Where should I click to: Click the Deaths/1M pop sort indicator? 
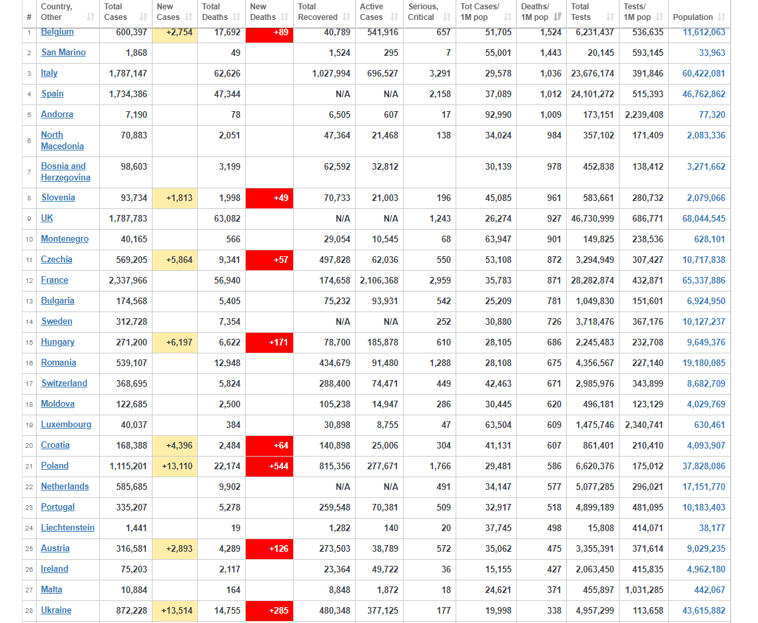[x=558, y=17]
